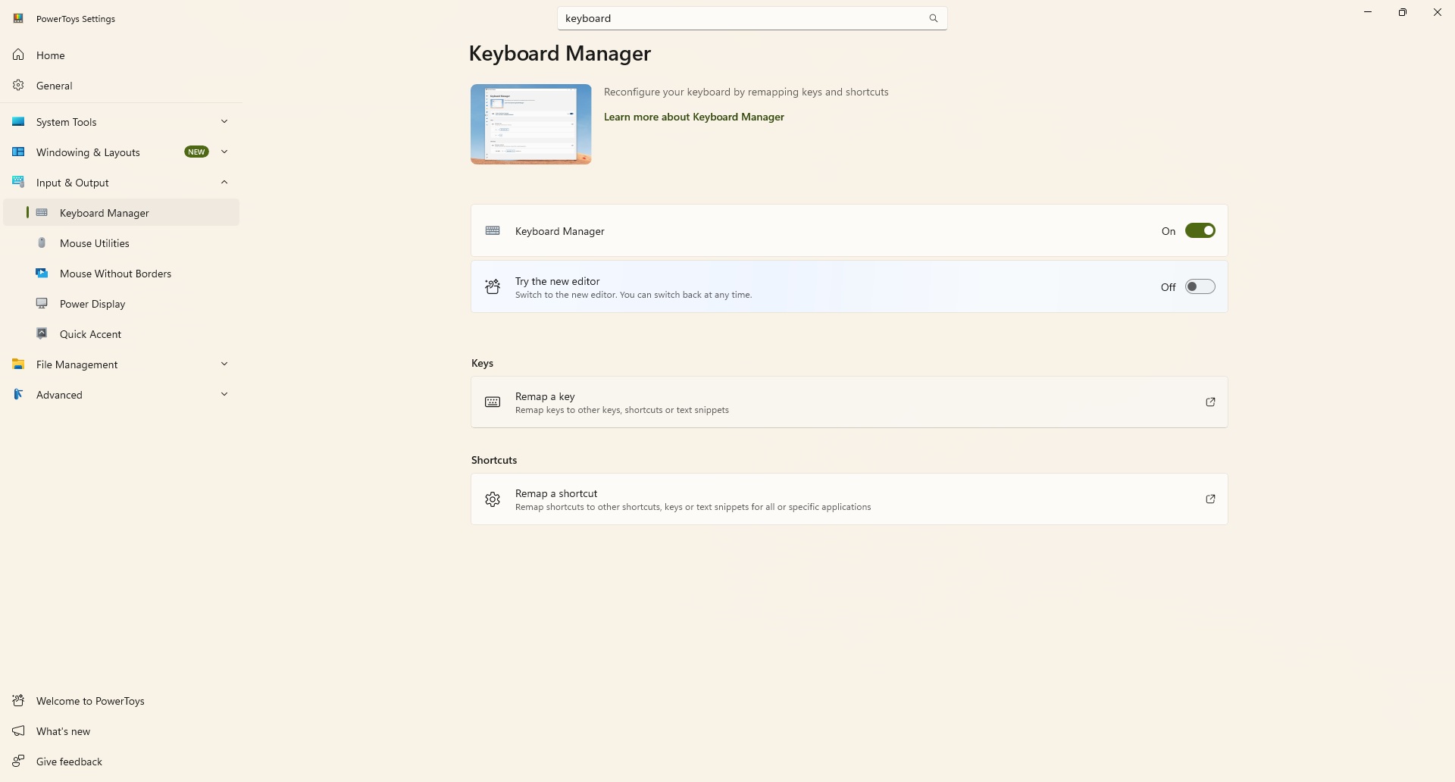Click the NEW badge on Windowing & Layouts
This screenshot has height=782, width=1455.
click(x=196, y=152)
